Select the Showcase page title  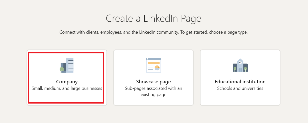tap(153, 82)
